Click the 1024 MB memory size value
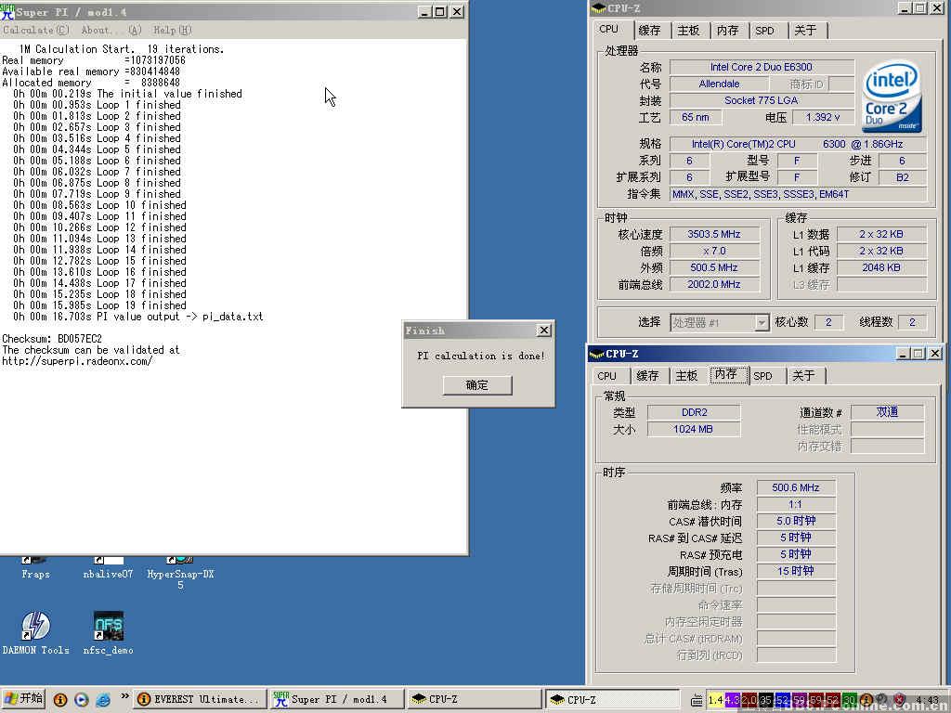 (694, 429)
